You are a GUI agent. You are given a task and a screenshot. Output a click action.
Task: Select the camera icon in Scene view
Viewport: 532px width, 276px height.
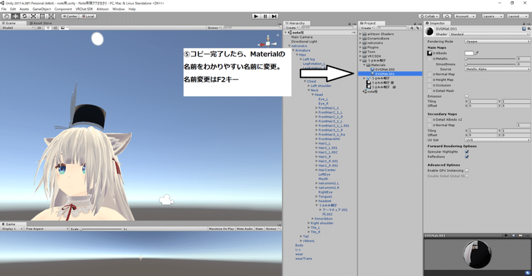click(166, 200)
